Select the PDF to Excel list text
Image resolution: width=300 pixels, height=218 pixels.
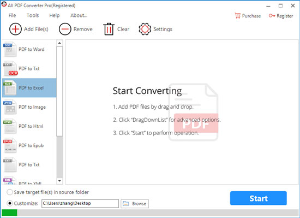pos(31,88)
